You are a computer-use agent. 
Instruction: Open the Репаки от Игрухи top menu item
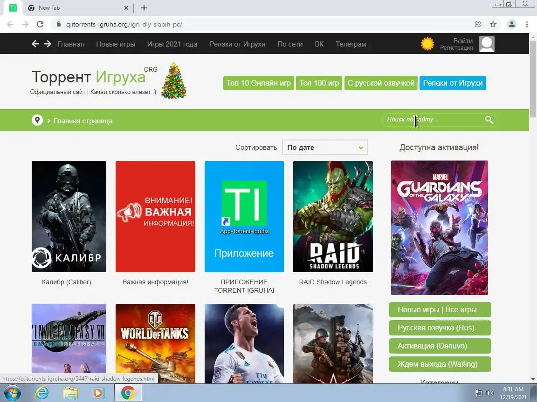(x=237, y=44)
